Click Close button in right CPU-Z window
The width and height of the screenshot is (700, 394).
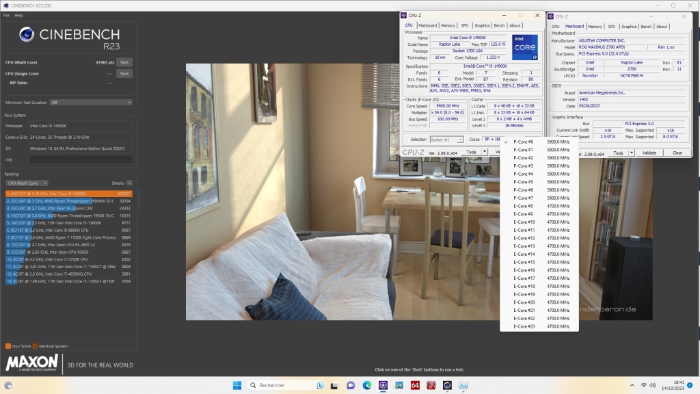pyautogui.click(x=677, y=153)
